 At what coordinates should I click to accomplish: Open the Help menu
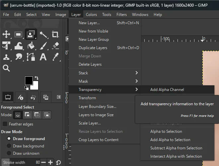[x=158, y=15]
